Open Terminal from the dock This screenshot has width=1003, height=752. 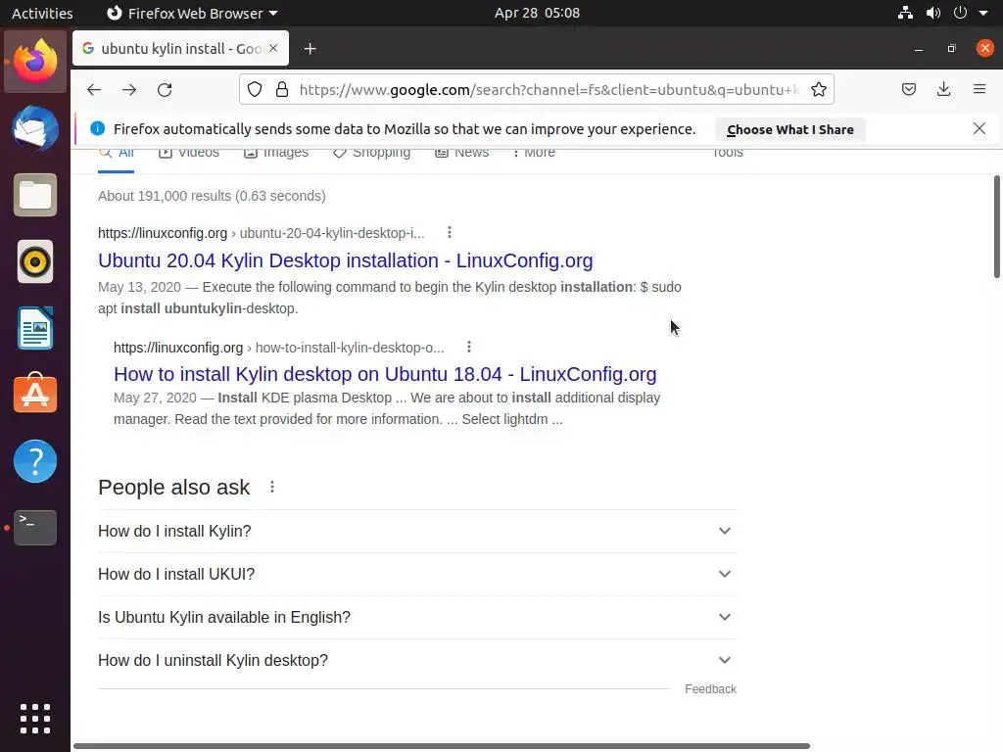[x=35, y=528]
